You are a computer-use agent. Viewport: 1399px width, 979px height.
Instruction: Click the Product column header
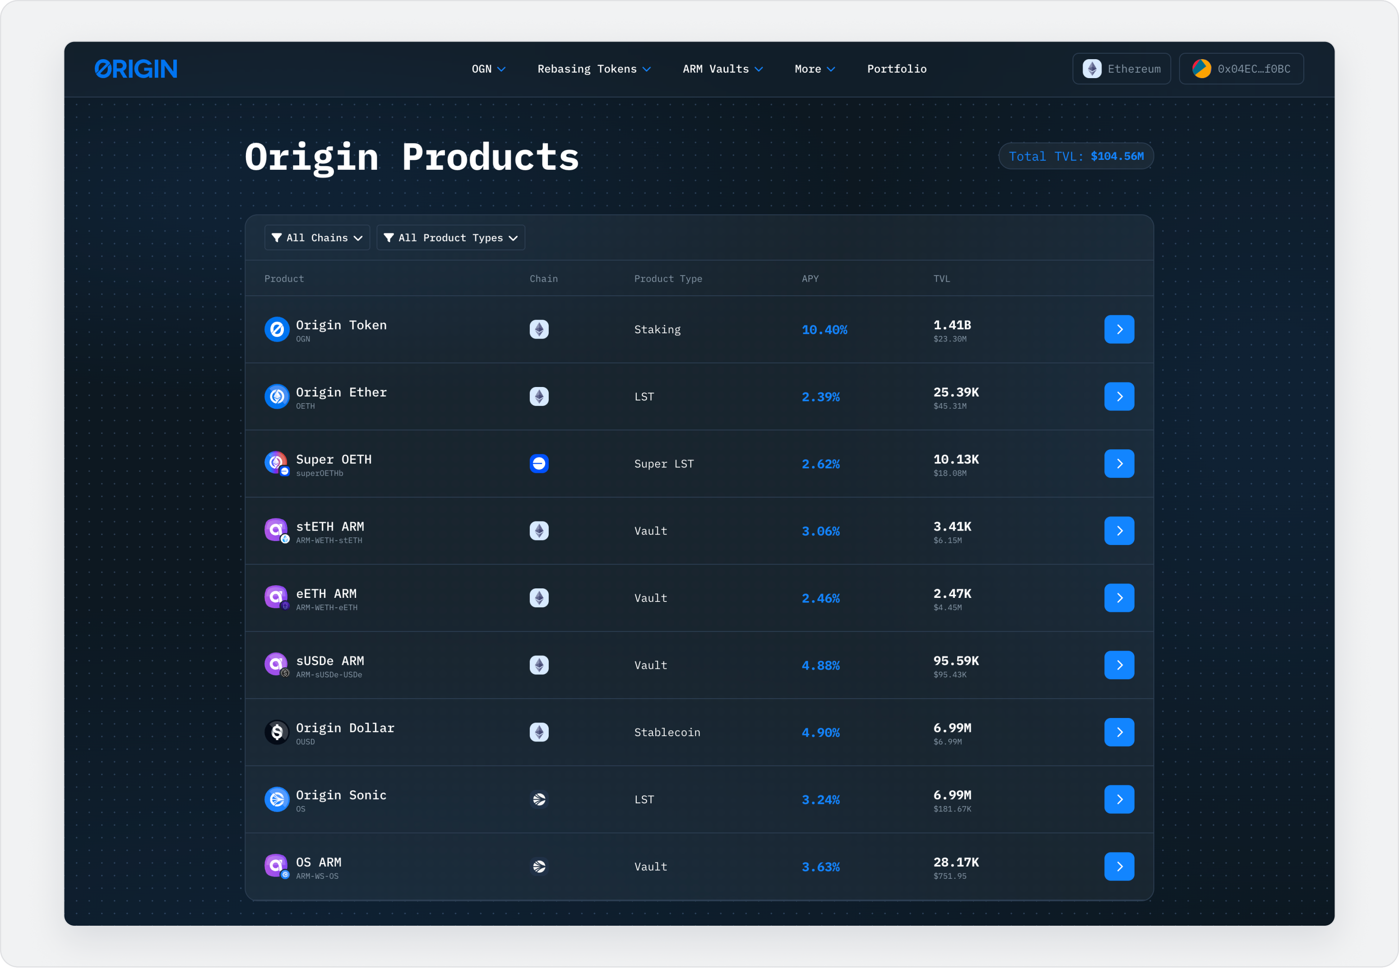(284, 279)
